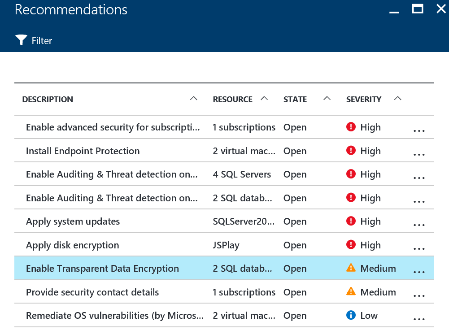The image size is (449, 330).
Task: Sort by Description column arrow
Action: (x=193, y=99)
